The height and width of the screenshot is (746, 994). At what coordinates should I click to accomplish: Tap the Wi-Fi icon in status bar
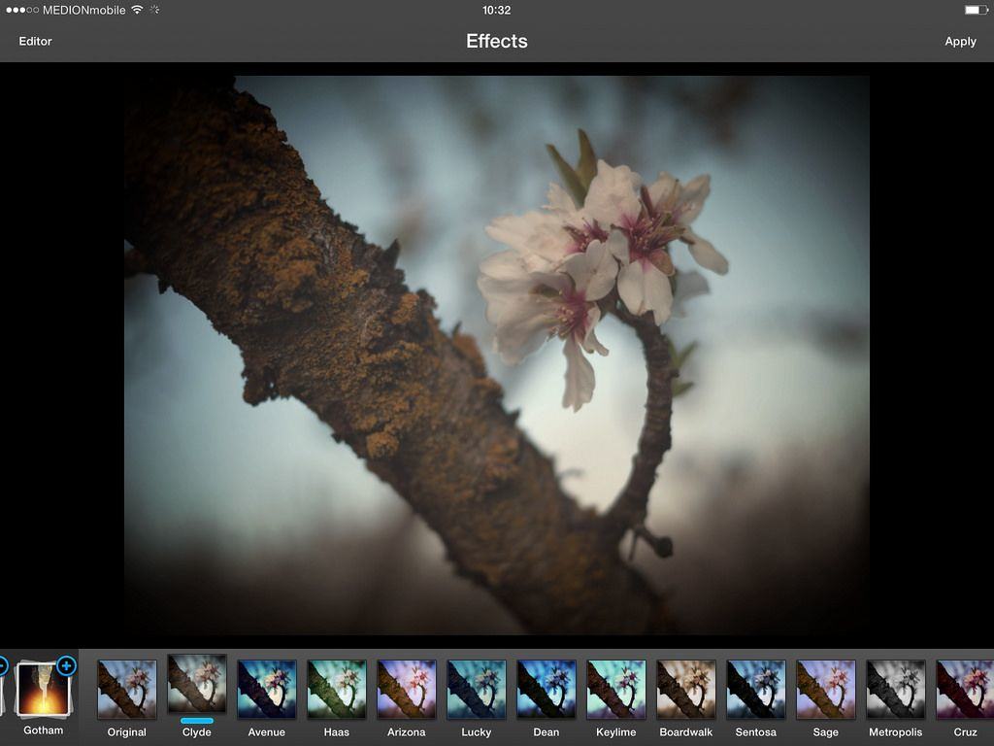click(x=137, y=10)
